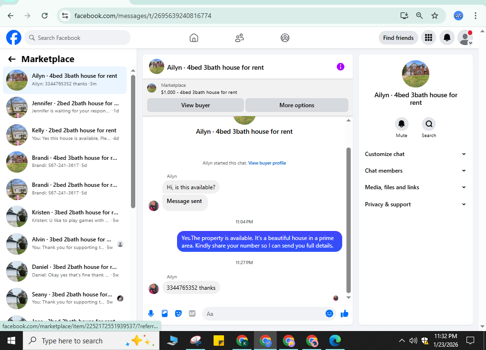Open the purple conversation information icon
Viewport: 486px width, 350px height.
[x=340, y=66]
